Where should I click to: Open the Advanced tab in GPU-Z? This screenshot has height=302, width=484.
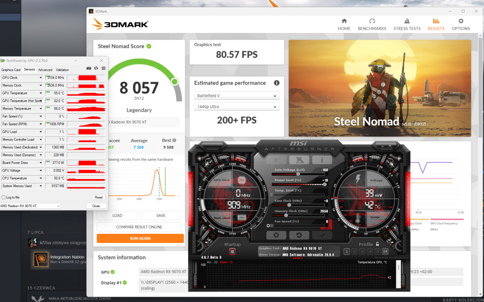45,70
